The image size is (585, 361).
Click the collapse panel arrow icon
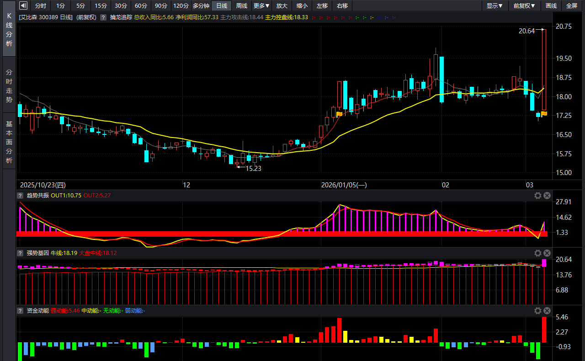[x=23, y=6]
